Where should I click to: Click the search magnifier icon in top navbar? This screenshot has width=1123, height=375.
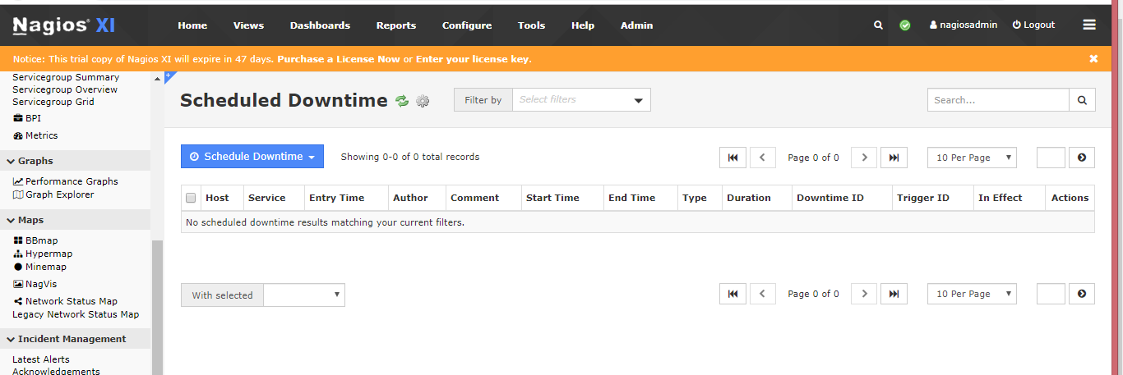878,25
